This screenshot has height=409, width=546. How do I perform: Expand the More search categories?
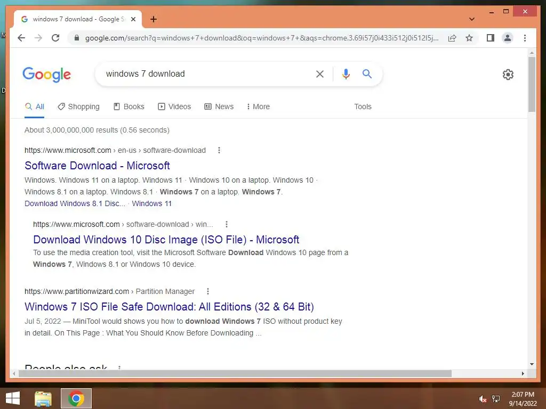point(258,107)
